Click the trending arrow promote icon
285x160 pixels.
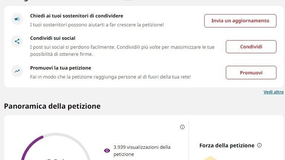click(17, 70)
